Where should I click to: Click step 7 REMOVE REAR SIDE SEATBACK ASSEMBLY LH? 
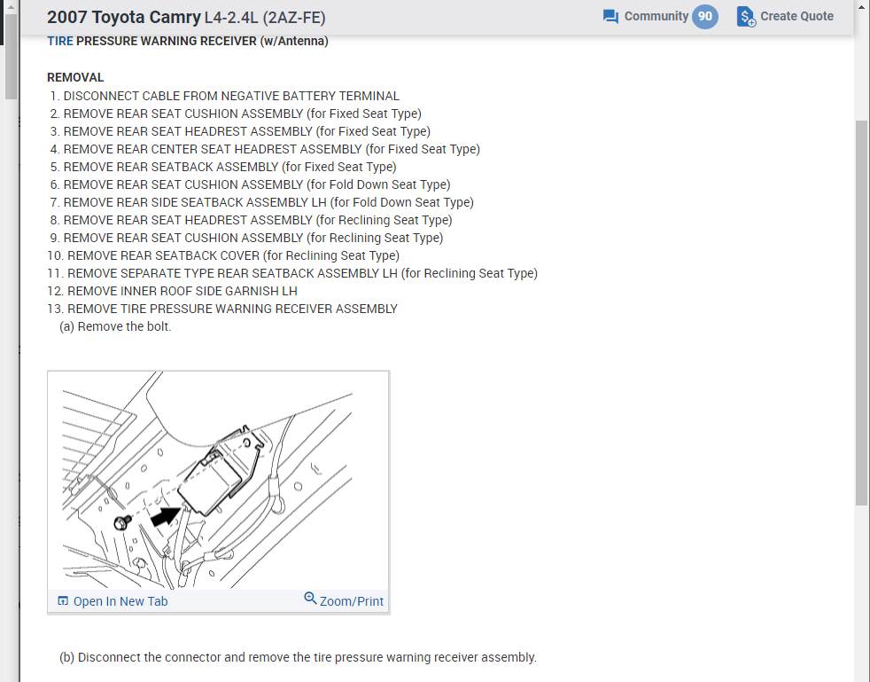click(x=261, y=203)
